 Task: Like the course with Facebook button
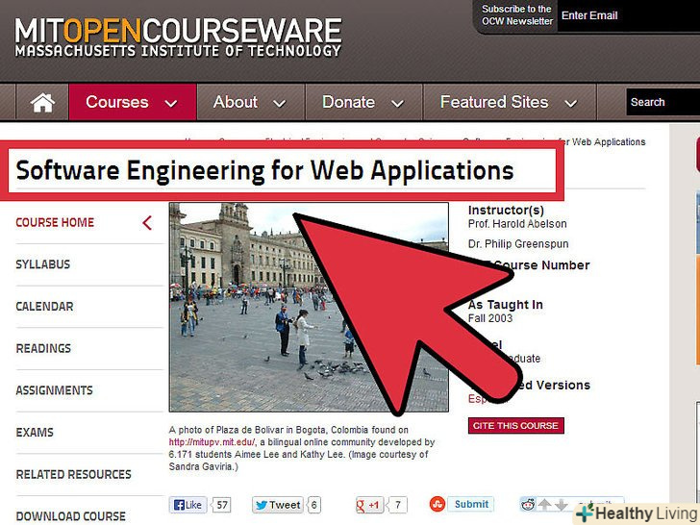[187, 505]
